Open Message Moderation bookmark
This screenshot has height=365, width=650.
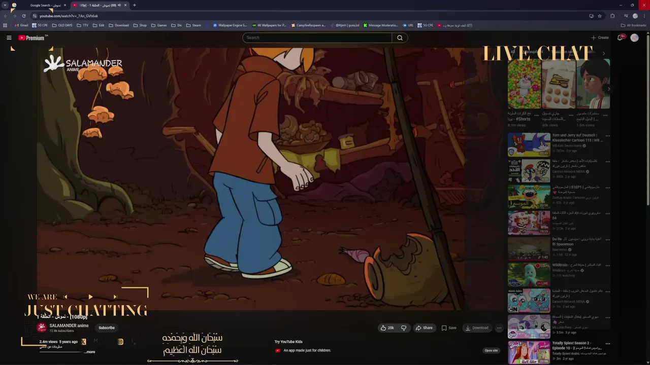[x=380, y=25]
